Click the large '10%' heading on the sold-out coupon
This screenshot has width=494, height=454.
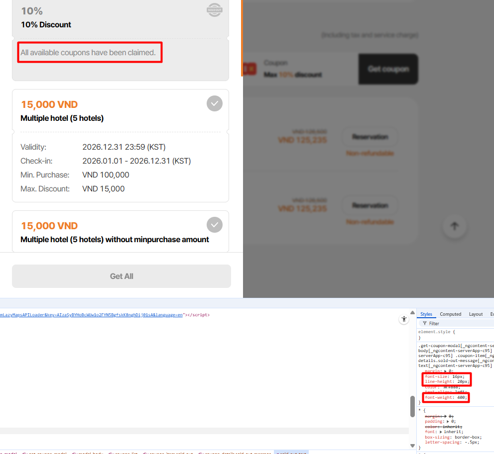coord(32,11)
